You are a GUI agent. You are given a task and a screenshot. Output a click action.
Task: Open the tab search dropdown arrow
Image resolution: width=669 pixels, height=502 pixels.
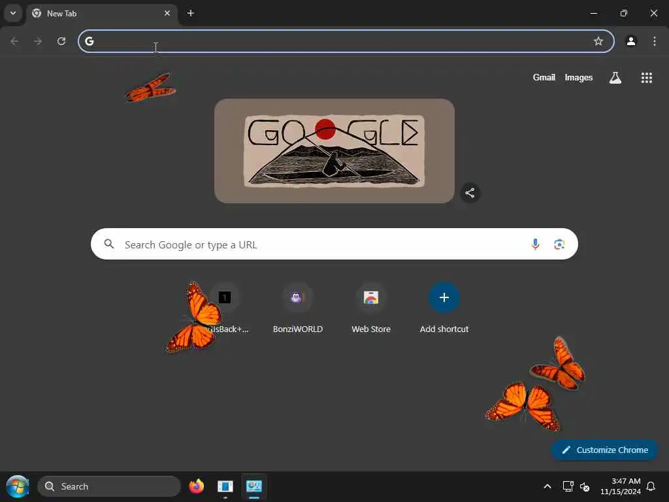point(13,13)
